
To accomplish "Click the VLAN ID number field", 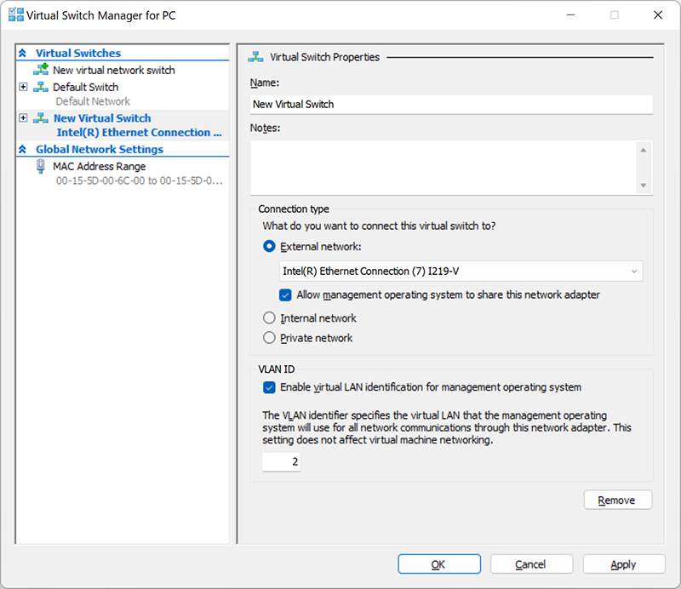I will 281,462.
